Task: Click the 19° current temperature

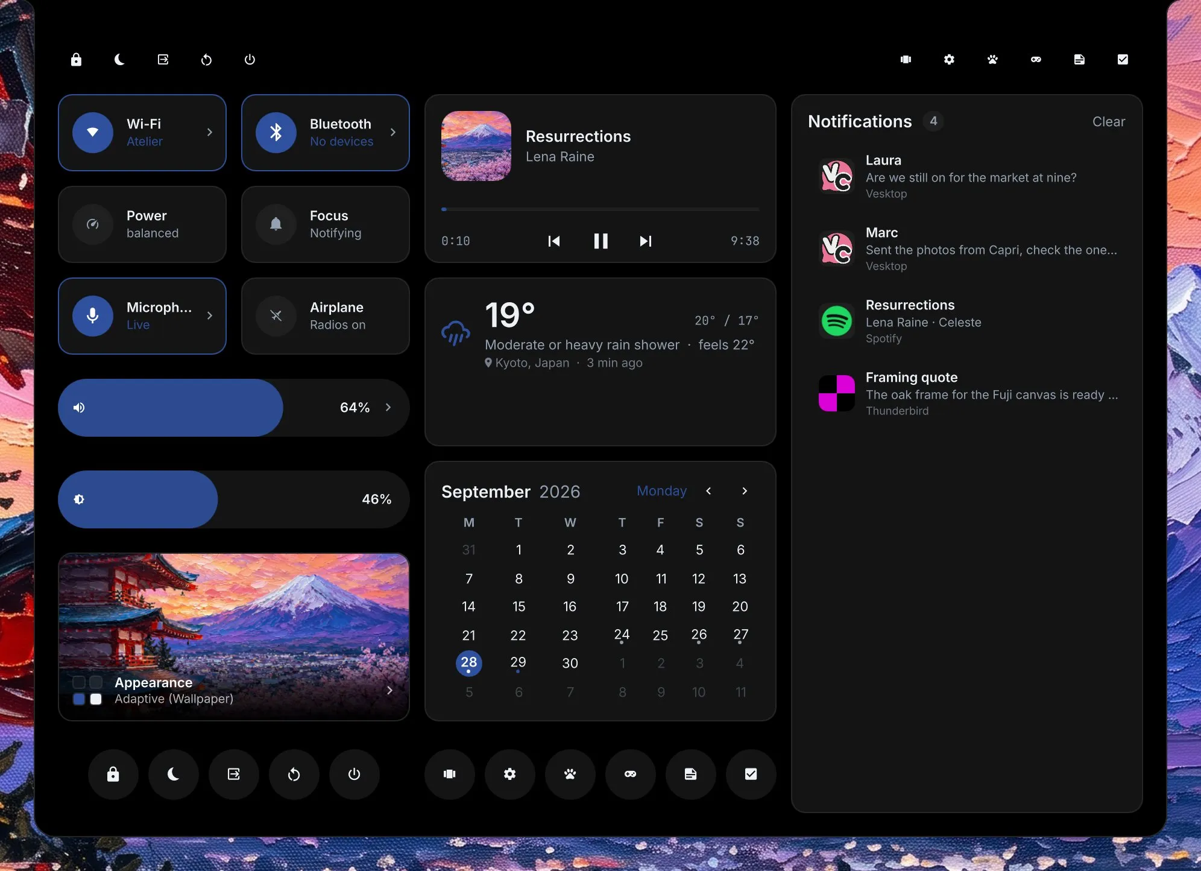Action: point(510,315)
